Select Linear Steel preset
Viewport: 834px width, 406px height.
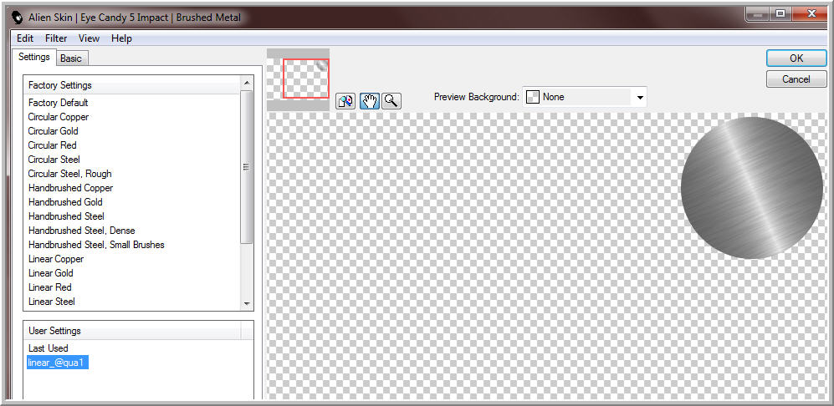(52, 302)
